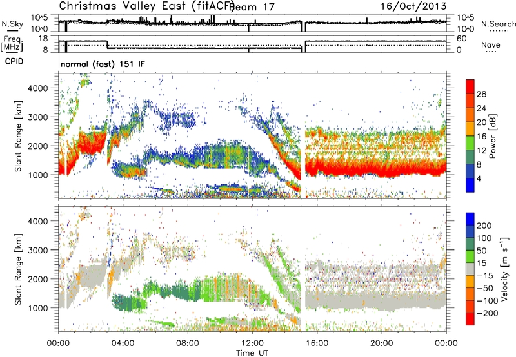The height and width of the screenshot is (357, 516).
Task: Click the 'N.Sky' legend label
Action: pos(12,24)
